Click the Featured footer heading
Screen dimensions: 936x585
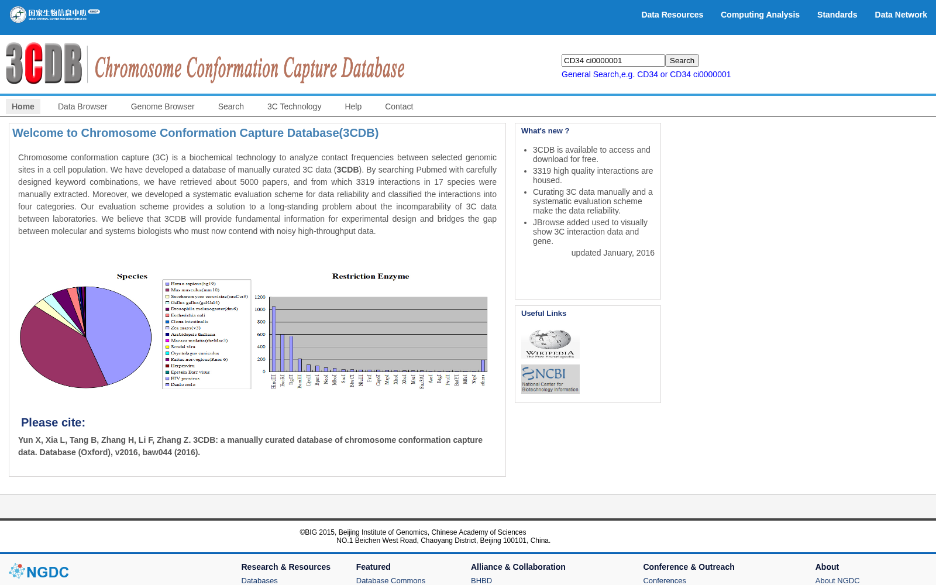(x=373, y=567)
